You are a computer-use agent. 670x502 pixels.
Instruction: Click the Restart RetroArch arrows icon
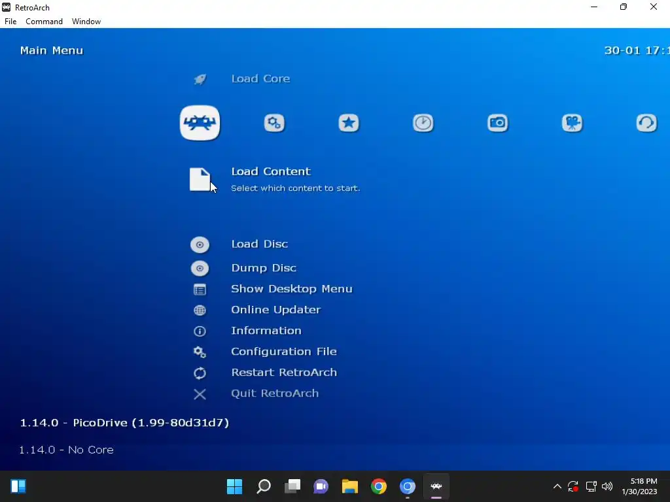(x=200, y=373)
